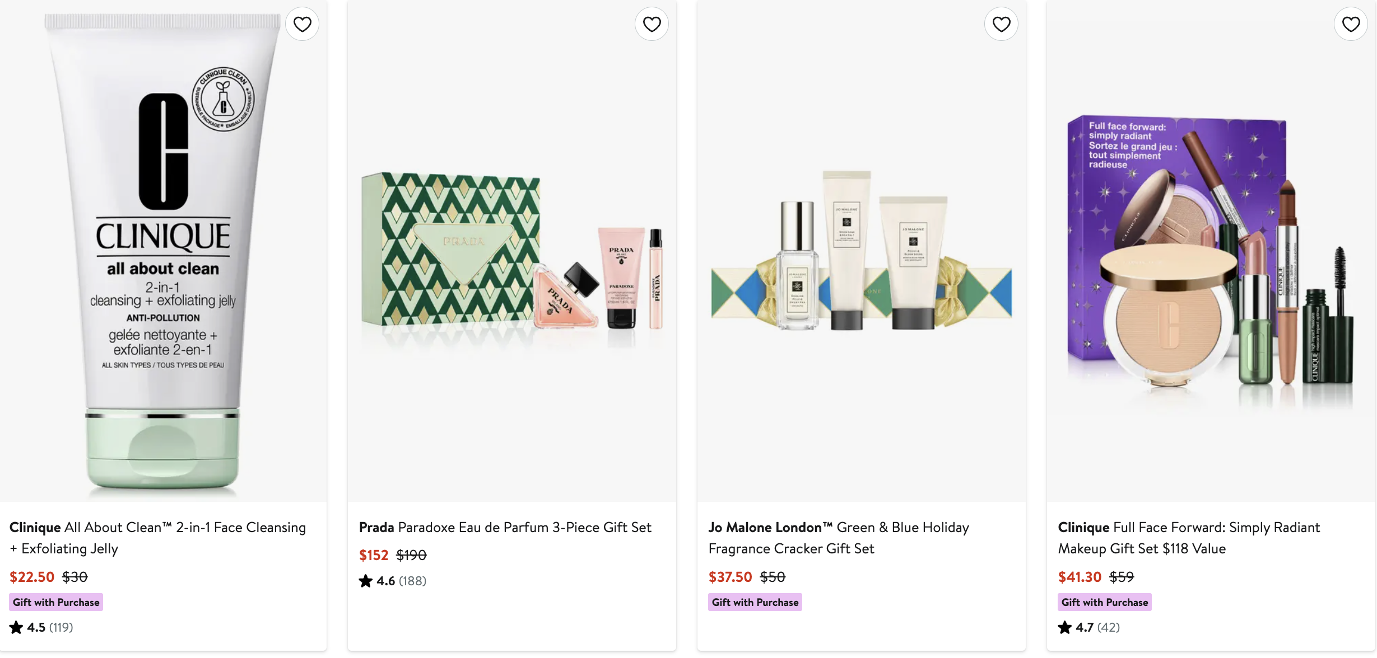This screenshot has width=1377, height=658.
Task: Open Jo Malone fragrance cracker image
Action: click(861, 252)
